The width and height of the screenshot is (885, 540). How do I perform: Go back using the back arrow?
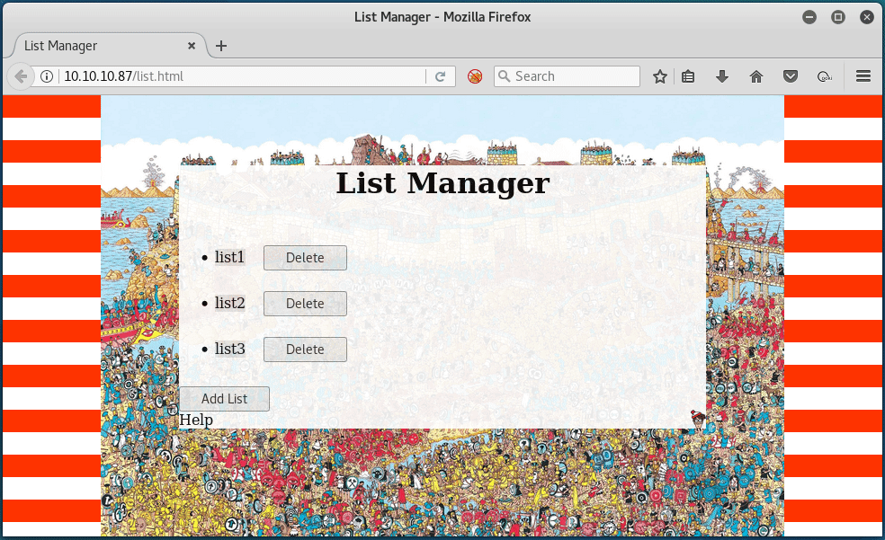pyautogui.click(x=21, y=76)
